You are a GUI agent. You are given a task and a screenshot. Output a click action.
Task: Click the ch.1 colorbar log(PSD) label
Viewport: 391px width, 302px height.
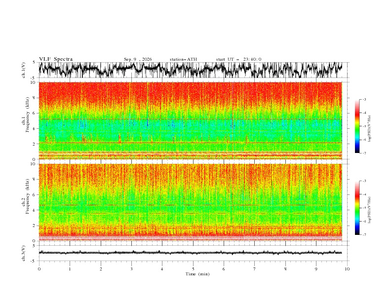(369, 129)
